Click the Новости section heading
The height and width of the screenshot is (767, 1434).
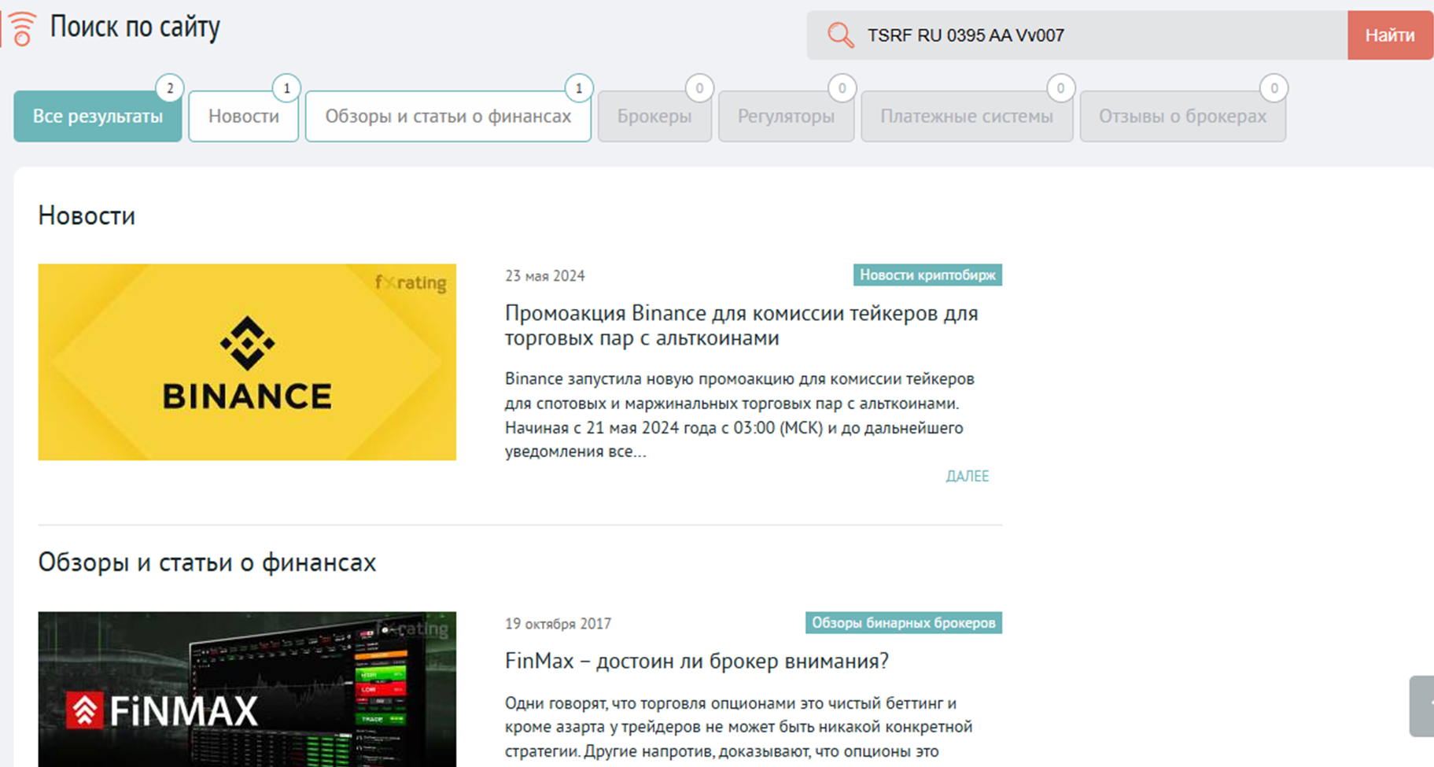pos(87,216)
